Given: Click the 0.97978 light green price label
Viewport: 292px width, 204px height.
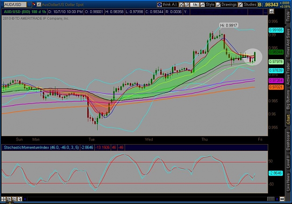Looking at the screenshot, I should [x=276, y=62].
